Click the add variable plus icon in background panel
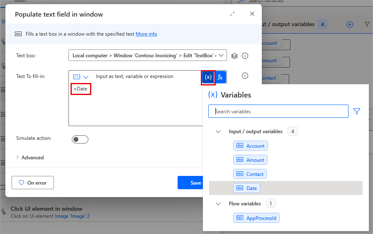373x234 pixels. (349, 24)
